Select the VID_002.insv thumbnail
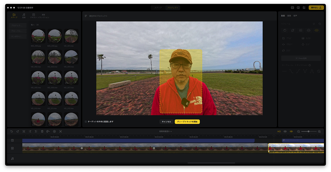331x172 pixels. (38, 57)
